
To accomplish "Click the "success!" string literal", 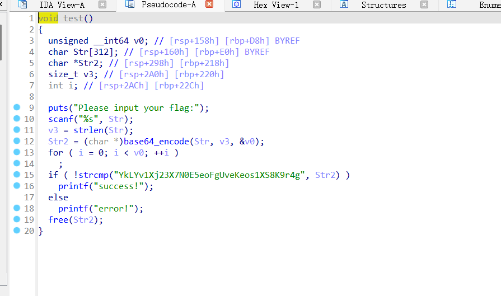I will [119, 186].
